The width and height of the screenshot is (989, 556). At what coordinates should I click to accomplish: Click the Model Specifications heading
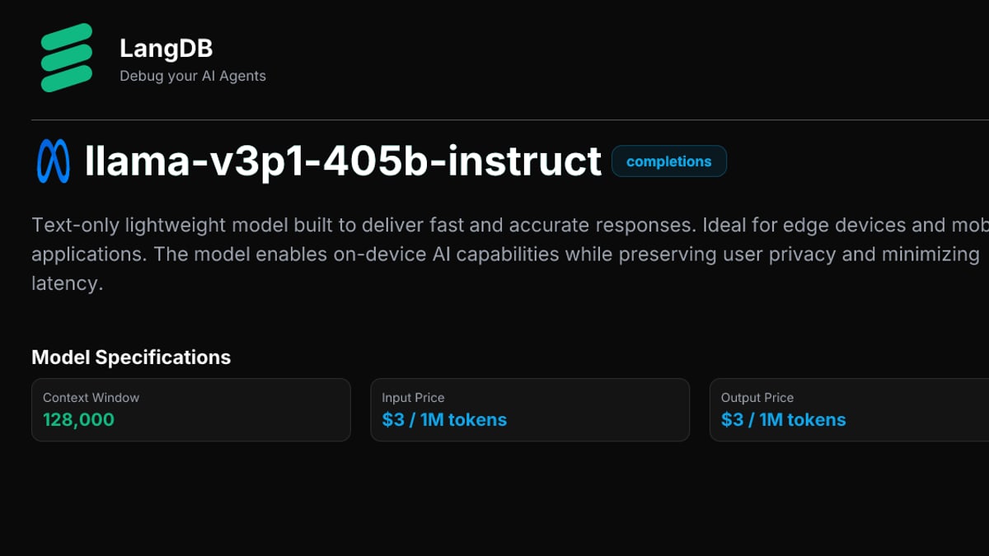[x=131, y=357]
